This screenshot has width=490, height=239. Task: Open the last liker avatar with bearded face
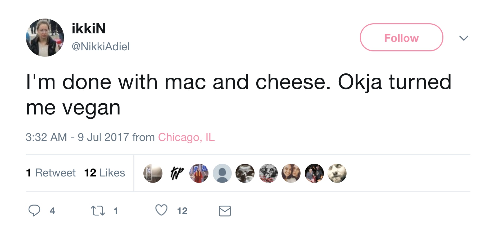[x=337, y=173]
